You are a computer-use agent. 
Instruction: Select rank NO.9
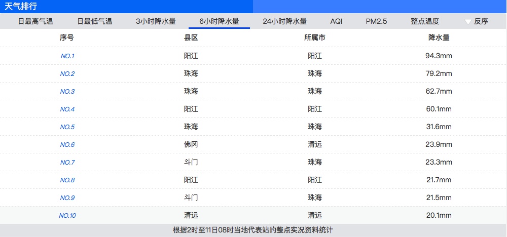coord(67,198)
